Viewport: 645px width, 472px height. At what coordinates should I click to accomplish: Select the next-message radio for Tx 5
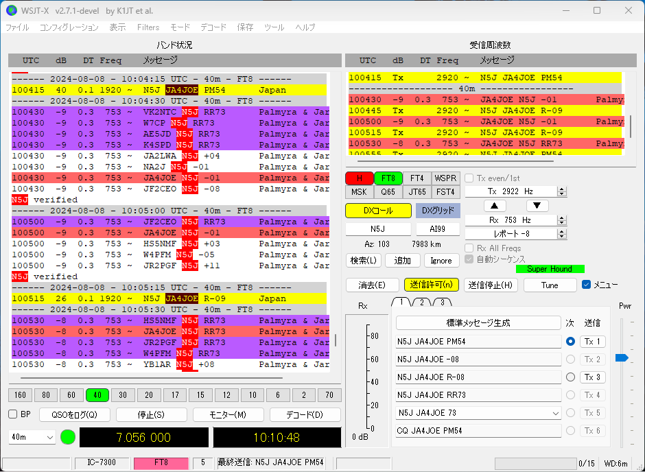point(570,413)
